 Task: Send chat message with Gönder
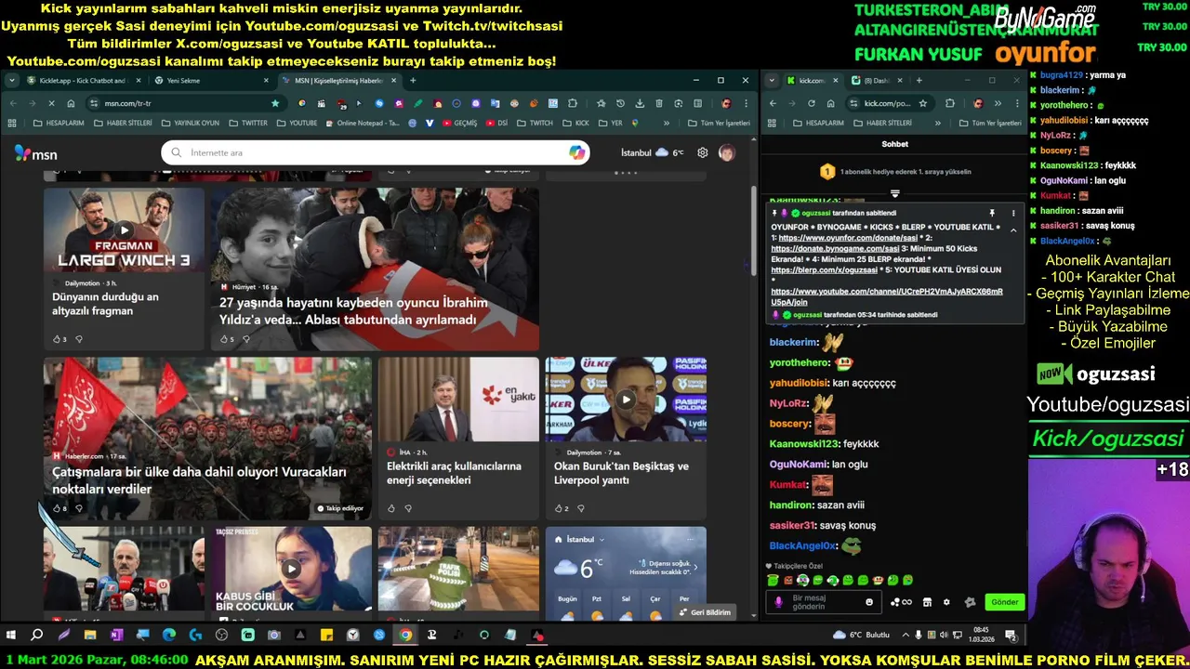[1004, 602]
